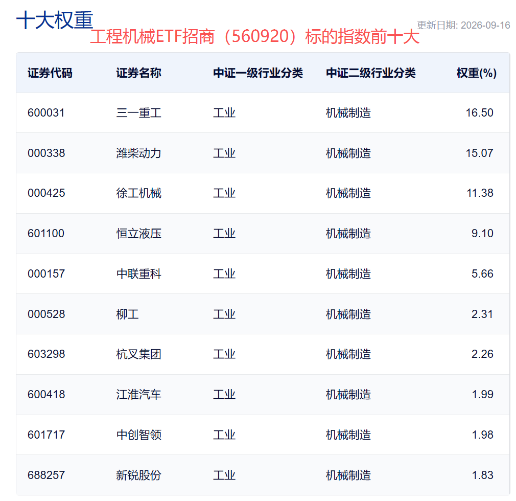Click the stock name 恒立液压
Viewport: 516px width, 501px height.
coord(138,234)
